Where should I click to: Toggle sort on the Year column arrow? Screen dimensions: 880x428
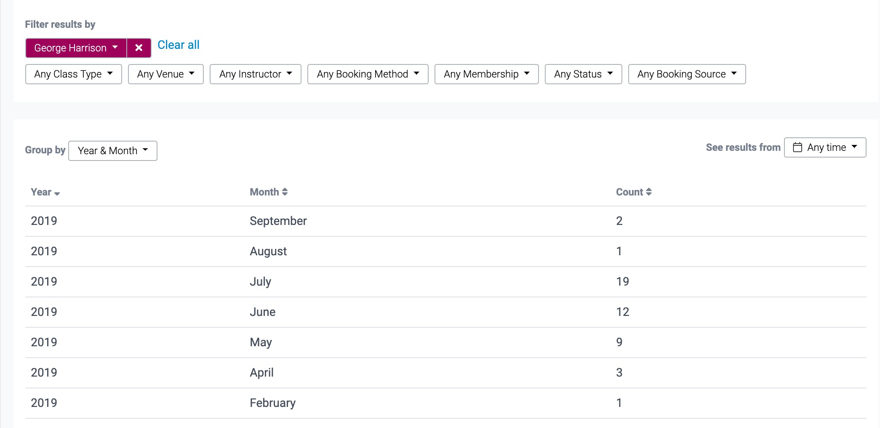point(57,193)
